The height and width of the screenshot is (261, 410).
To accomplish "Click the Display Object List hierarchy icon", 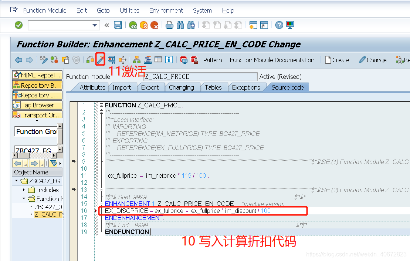I will tap(136, 60).
